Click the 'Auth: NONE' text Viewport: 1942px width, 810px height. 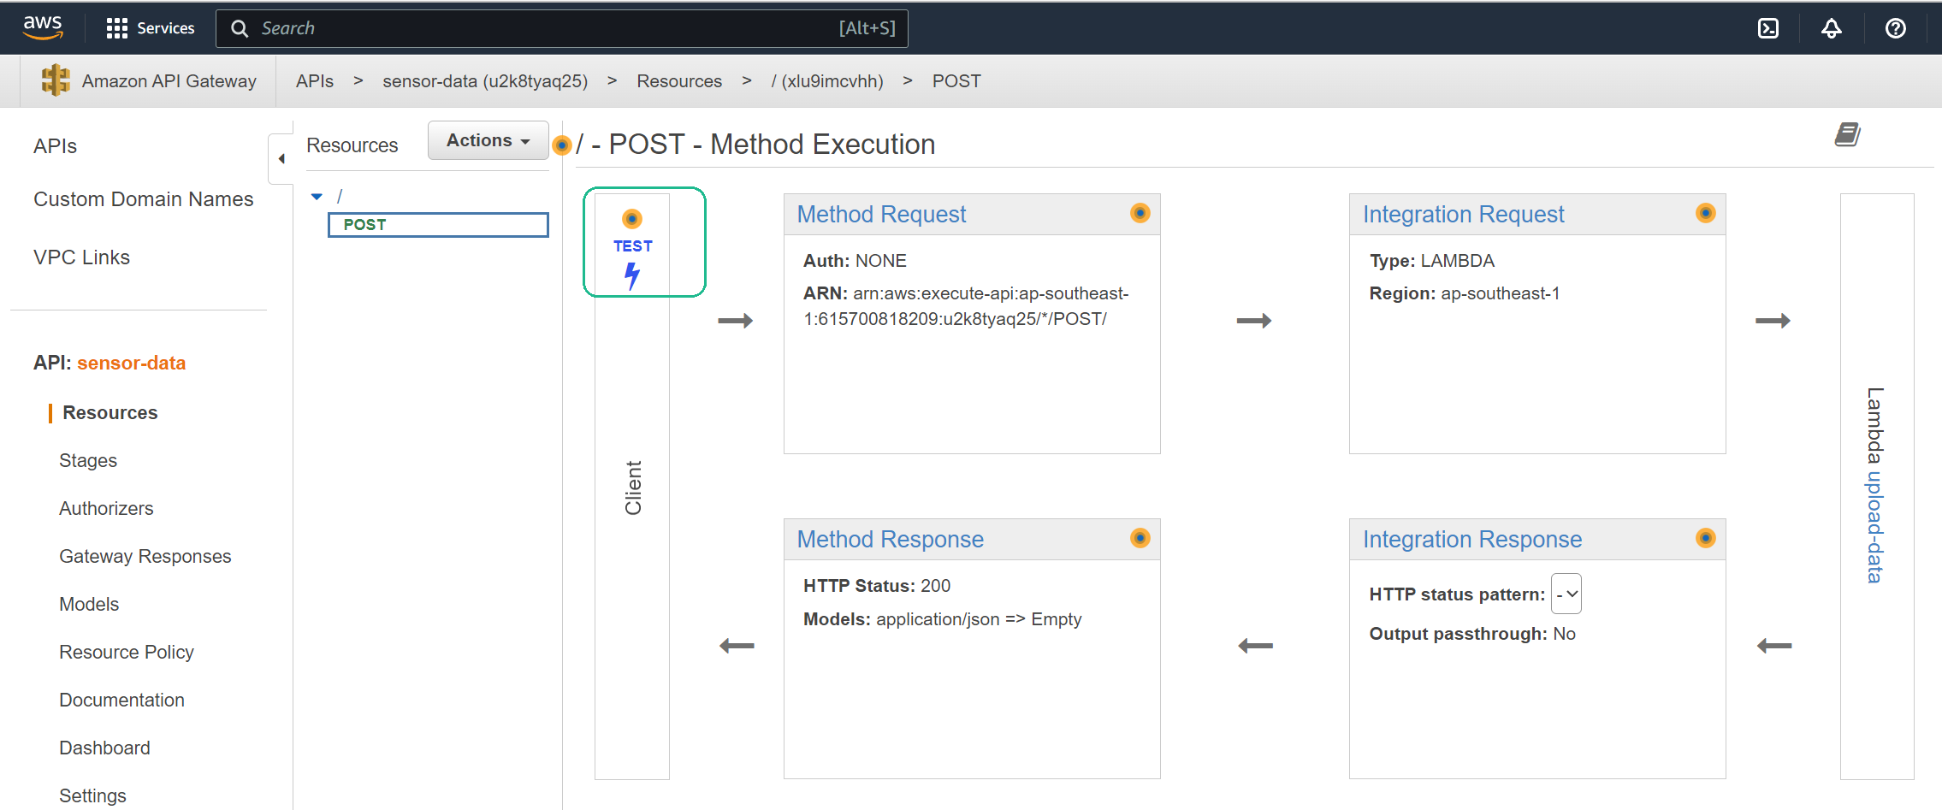coord(855,261)
